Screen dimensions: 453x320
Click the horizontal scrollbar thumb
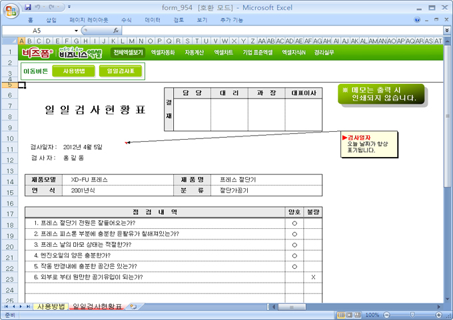292,307
